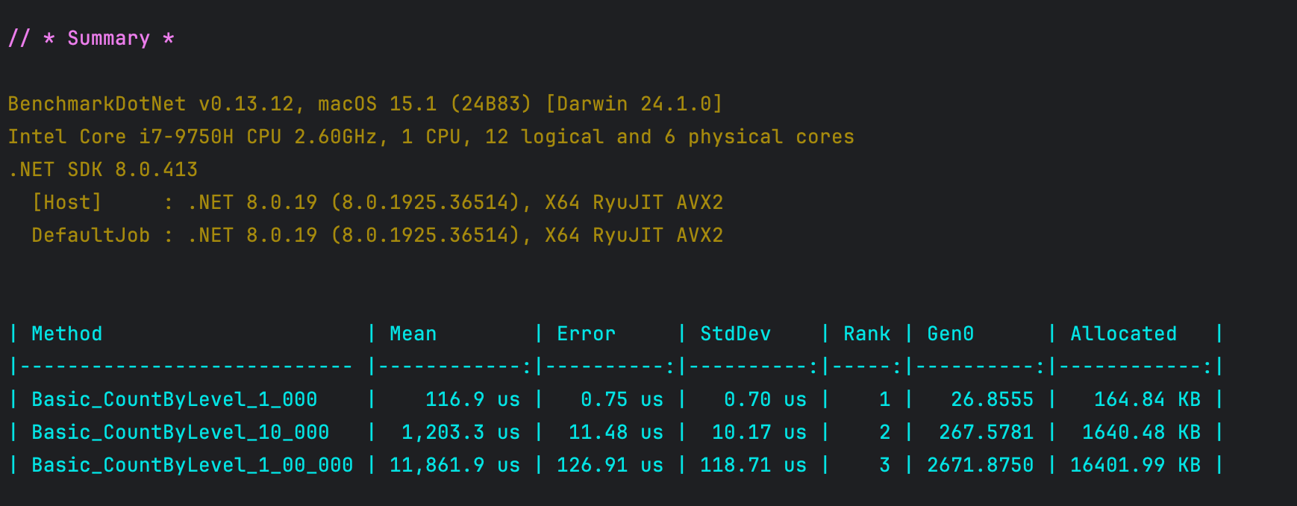
Task: Click the Allocated column header
Action: tap(1123, 334)
